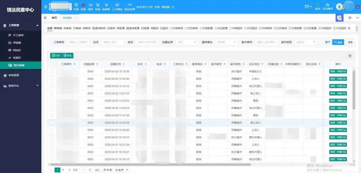The height and width of the screenshot is (173, 361).
Task: Expand the 报表中心 sidebar menu
Action: point(21,86)
